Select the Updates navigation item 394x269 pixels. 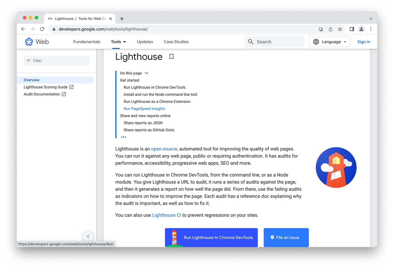pos(145,42)
